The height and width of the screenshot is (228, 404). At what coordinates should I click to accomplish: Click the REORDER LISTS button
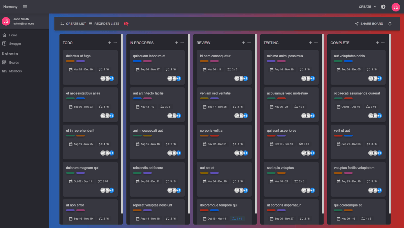coord(104,24)
